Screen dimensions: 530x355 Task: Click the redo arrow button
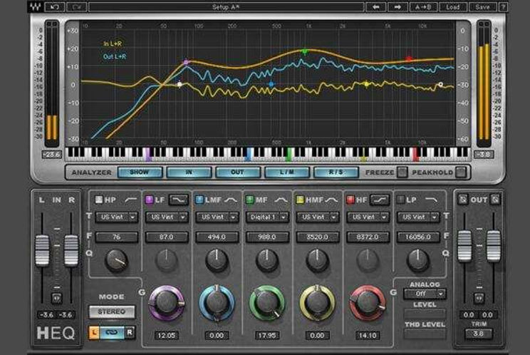[x=76, y=6]
